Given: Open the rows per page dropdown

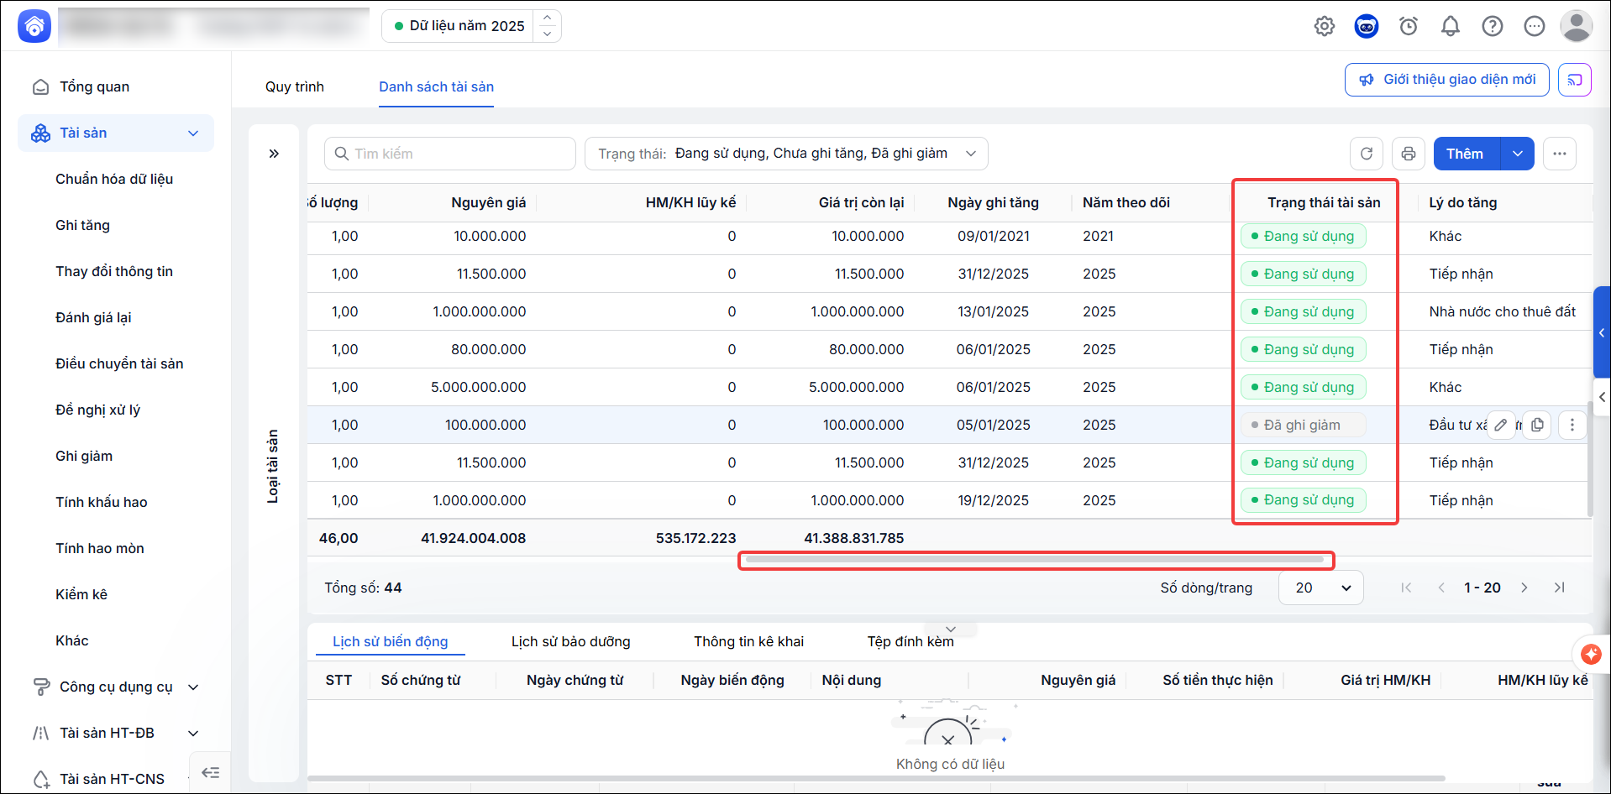Looking at the screenshot, I should pos(1321,588).
